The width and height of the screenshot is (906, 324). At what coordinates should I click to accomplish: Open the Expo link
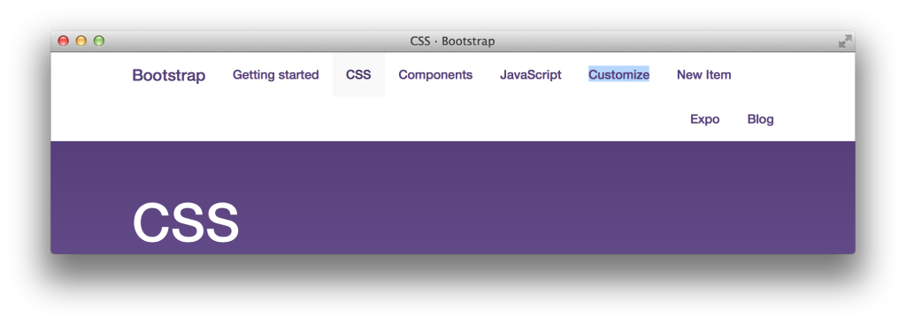(x=705, y=119)
